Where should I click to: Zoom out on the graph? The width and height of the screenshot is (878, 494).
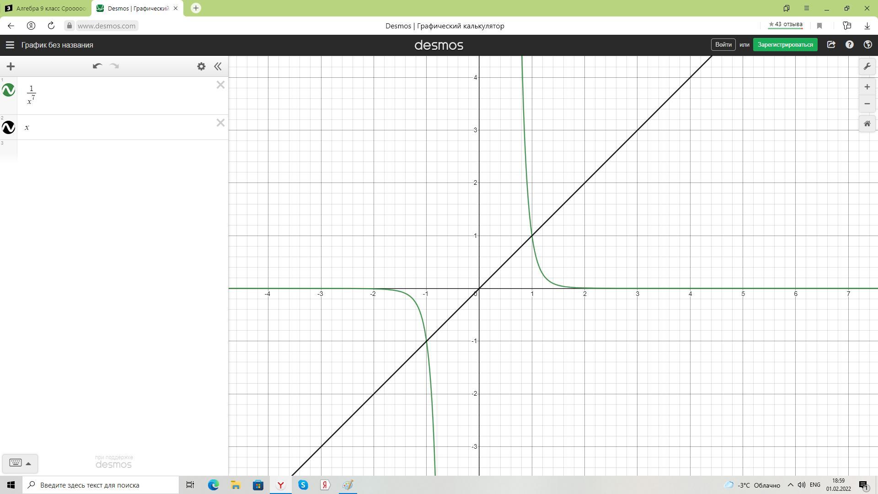[867, 104]
